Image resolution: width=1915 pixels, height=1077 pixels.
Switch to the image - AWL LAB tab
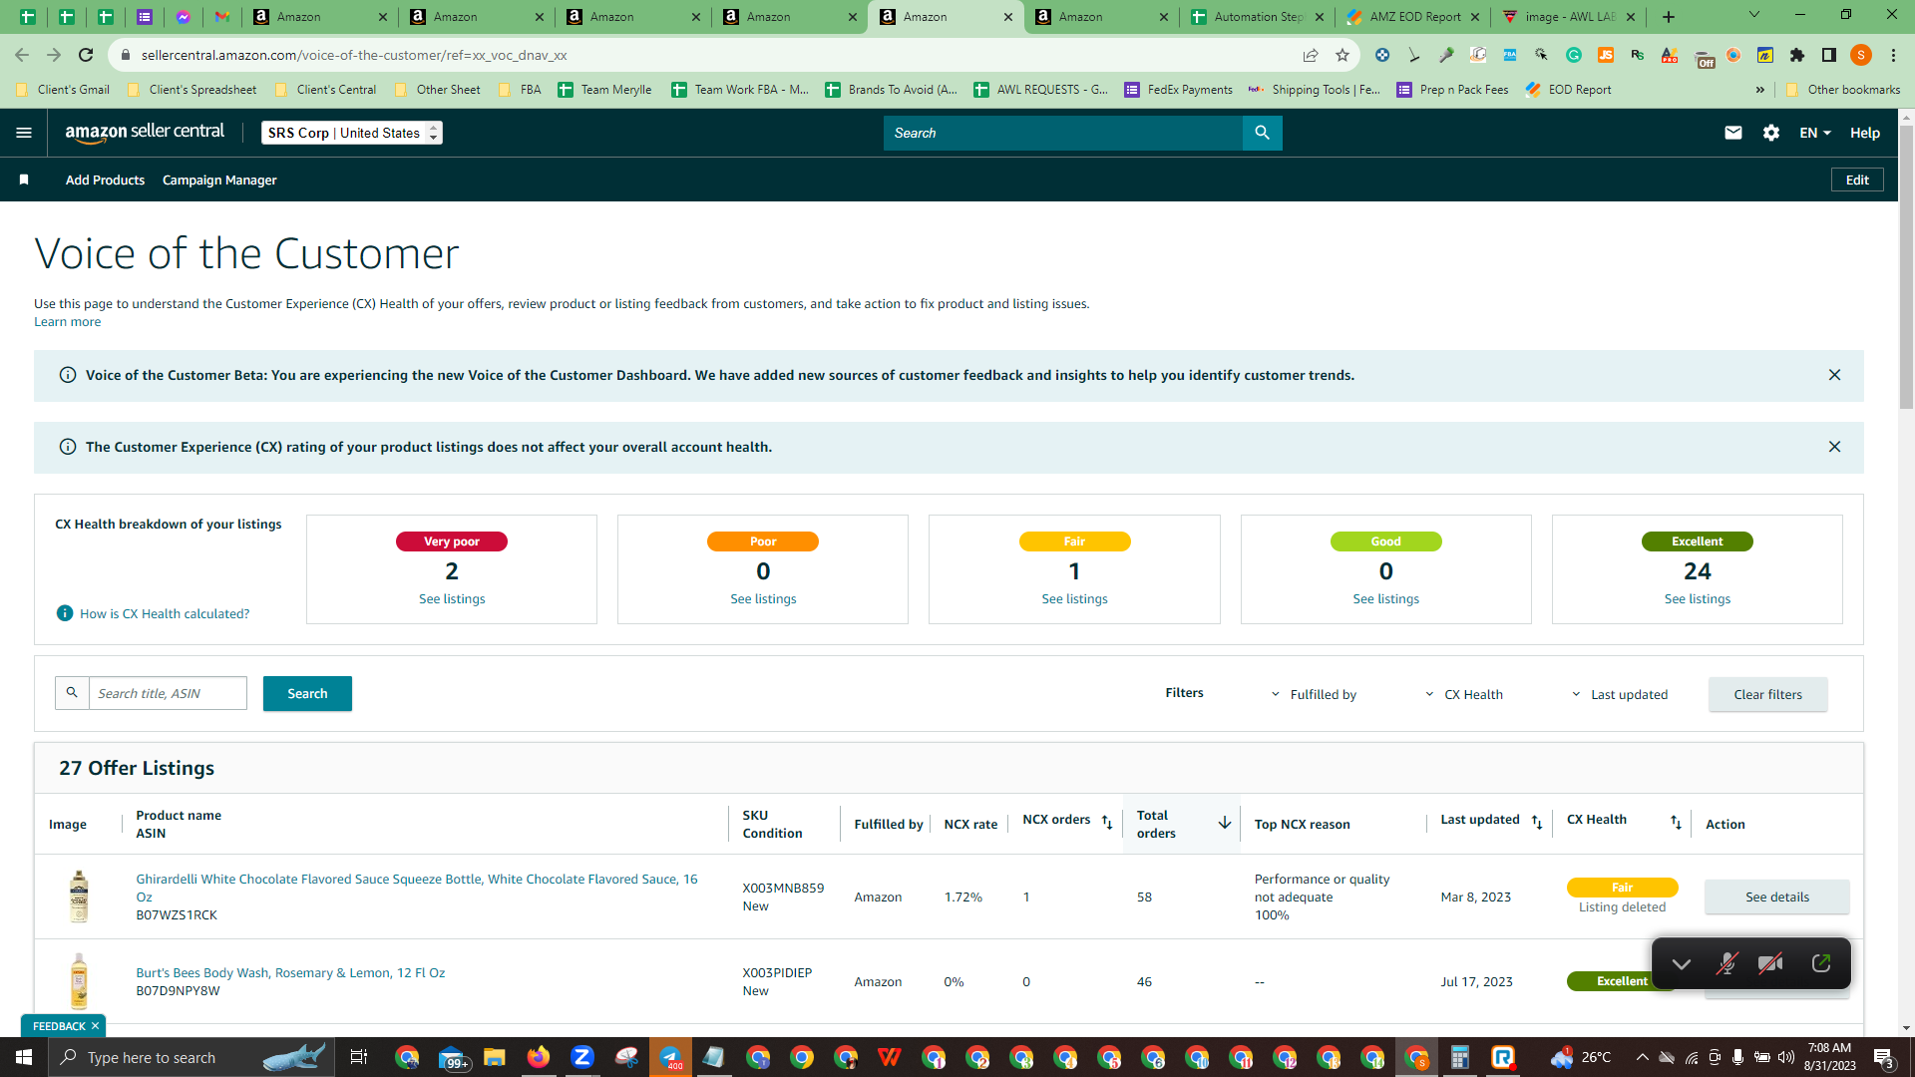coord(1570,17)
